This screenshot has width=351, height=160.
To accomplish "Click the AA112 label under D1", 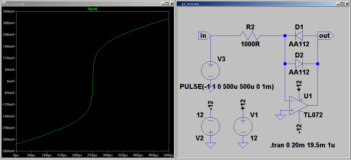I will click(299, 44).
